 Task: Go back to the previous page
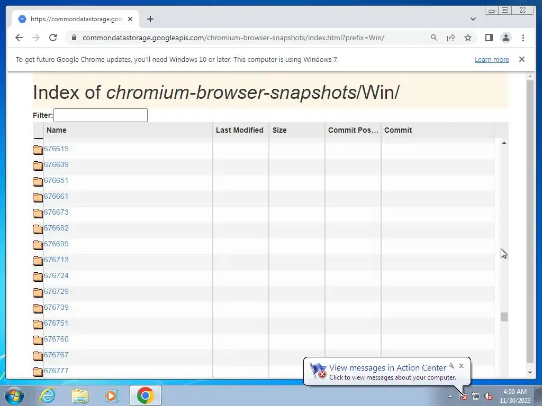pos(19,38)
